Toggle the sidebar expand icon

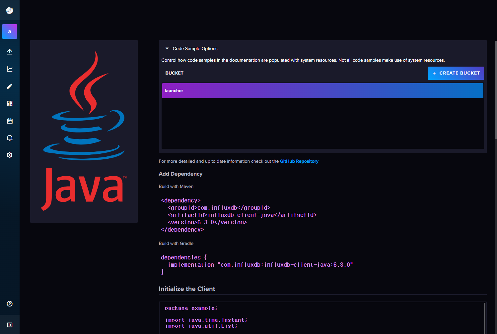coord(10,325)
